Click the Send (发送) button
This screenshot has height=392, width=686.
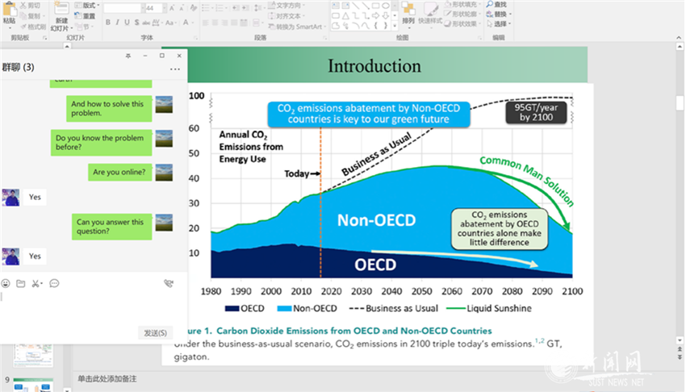point(155,332)
